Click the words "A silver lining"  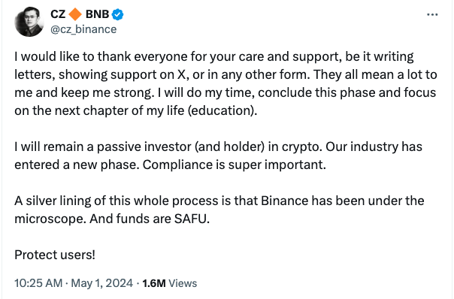point(53,201)
